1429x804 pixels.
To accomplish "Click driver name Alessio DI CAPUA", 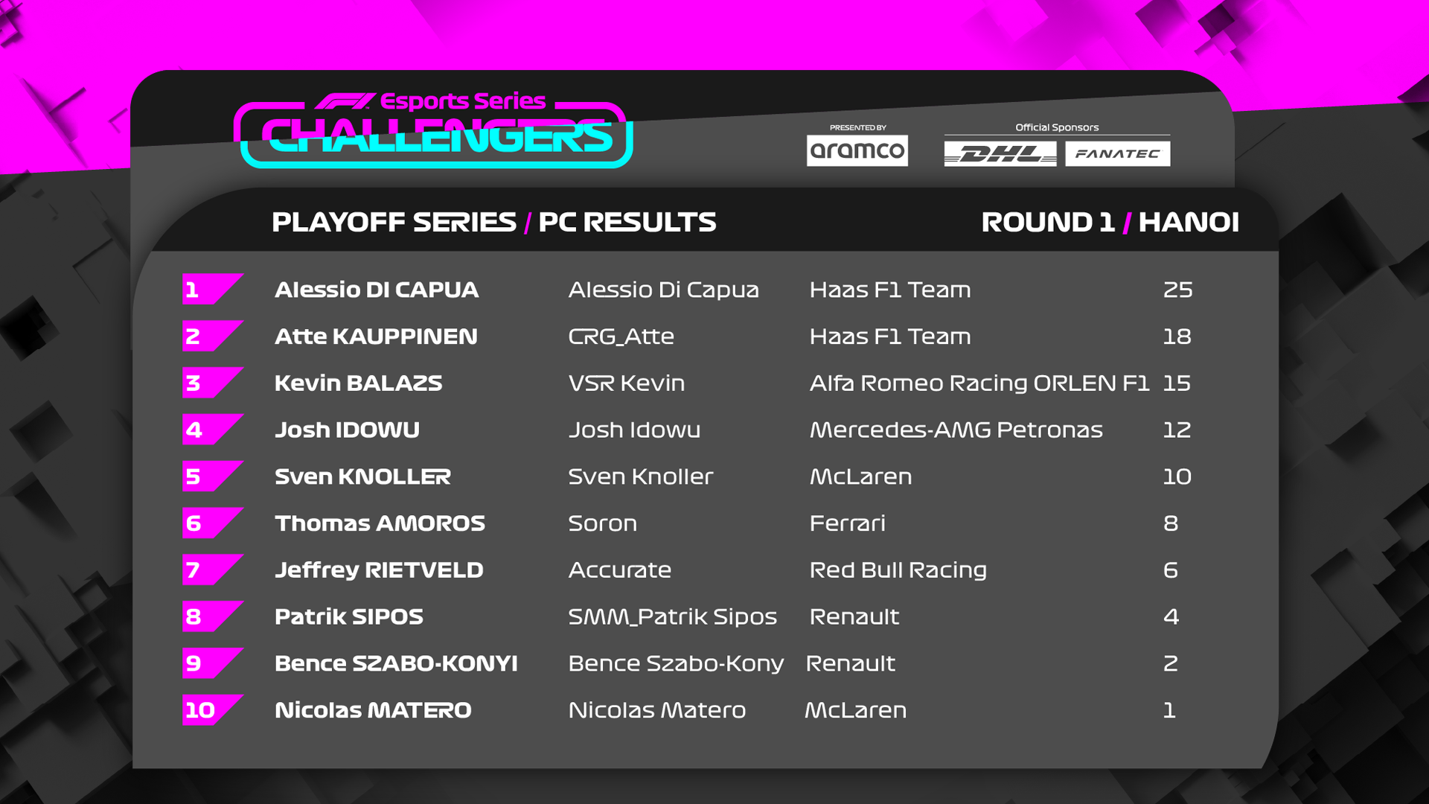I will click(x=377, y=290).
